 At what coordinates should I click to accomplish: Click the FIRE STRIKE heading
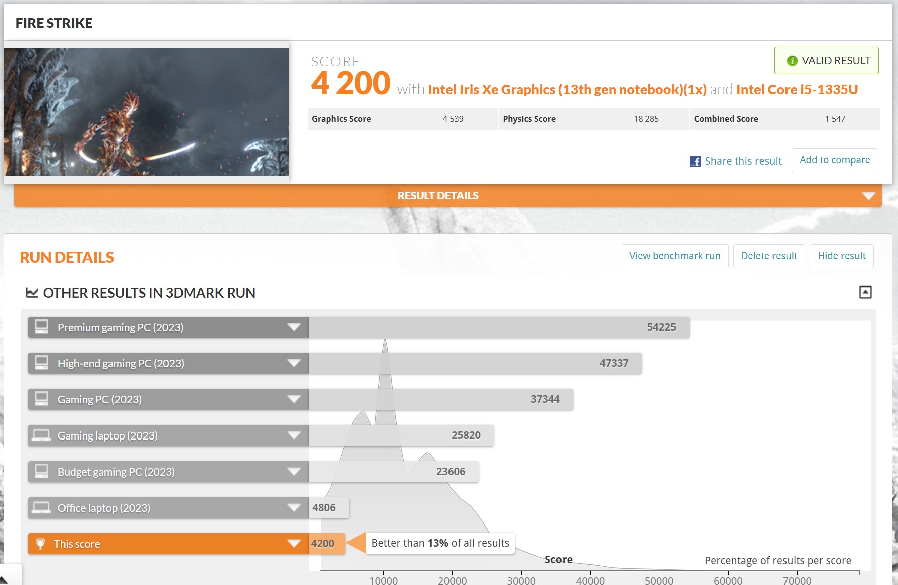coord(54,23)
